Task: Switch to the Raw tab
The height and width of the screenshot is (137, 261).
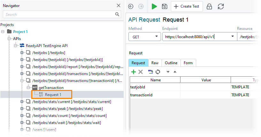Action: (x=155, y=63)
